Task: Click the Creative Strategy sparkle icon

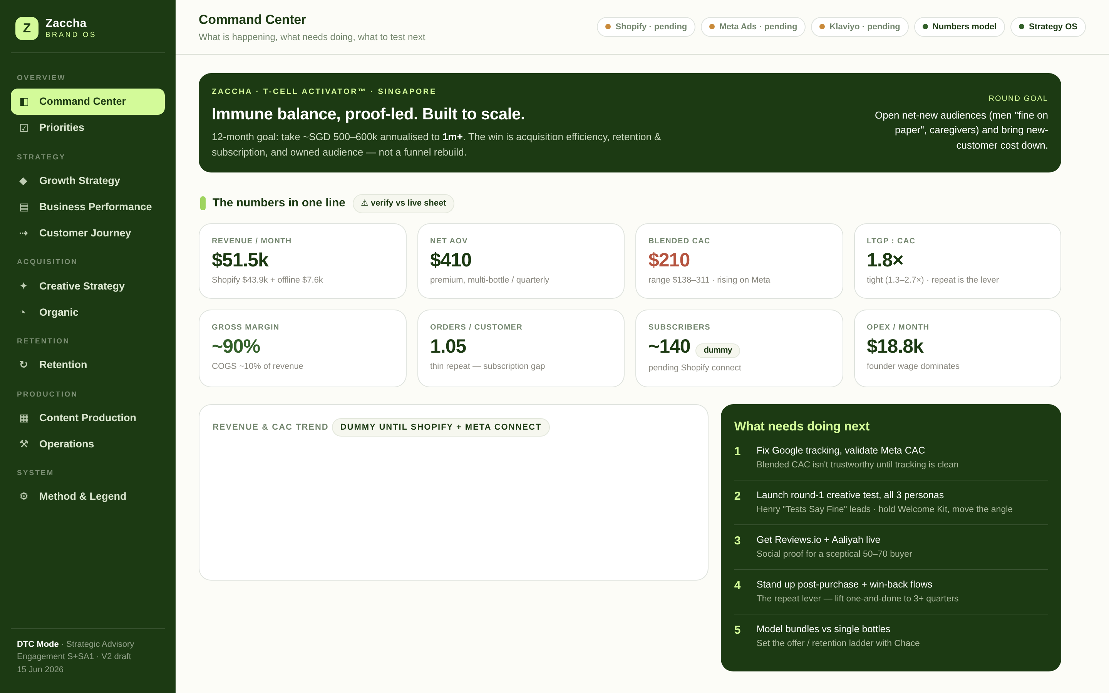Action: point(24,286)
